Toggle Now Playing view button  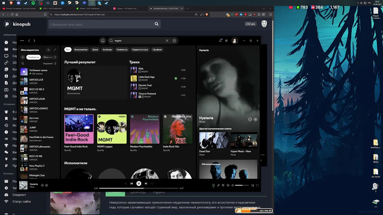pyautogui.click(x=213, y=185)
